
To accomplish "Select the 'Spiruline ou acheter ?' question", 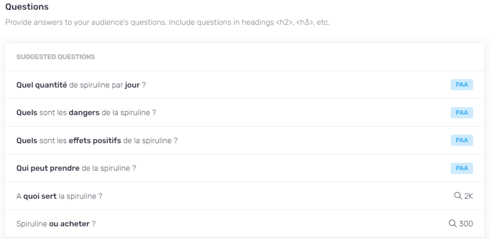I will coord(56,224).
